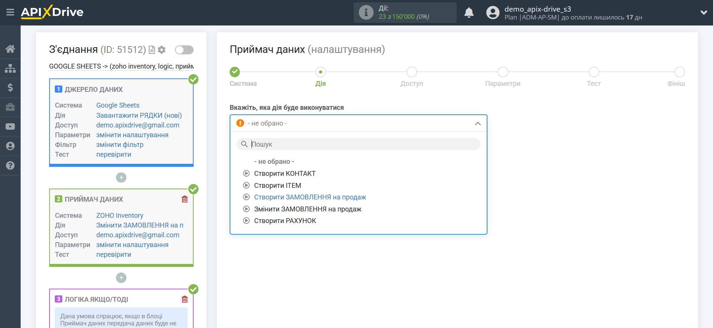The image size is (713, 328).
Task: Click the ApiX-Drive logo
Action: click(x=52, y=12)
